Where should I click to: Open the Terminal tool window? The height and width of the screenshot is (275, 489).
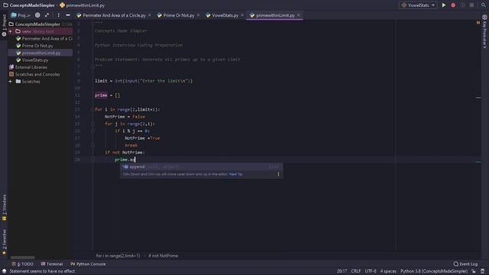tap(52, 264)
